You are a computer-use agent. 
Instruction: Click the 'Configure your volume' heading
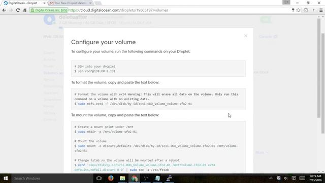(103, 42)
